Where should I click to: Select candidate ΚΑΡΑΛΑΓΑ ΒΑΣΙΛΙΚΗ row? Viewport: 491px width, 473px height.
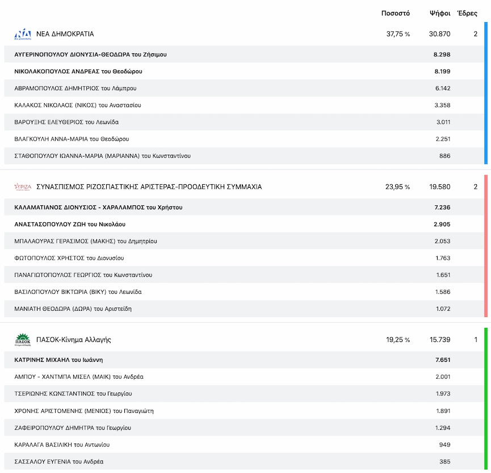click(x=244, y=445)
